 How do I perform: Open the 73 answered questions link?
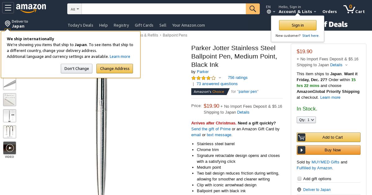click(217, 84)
